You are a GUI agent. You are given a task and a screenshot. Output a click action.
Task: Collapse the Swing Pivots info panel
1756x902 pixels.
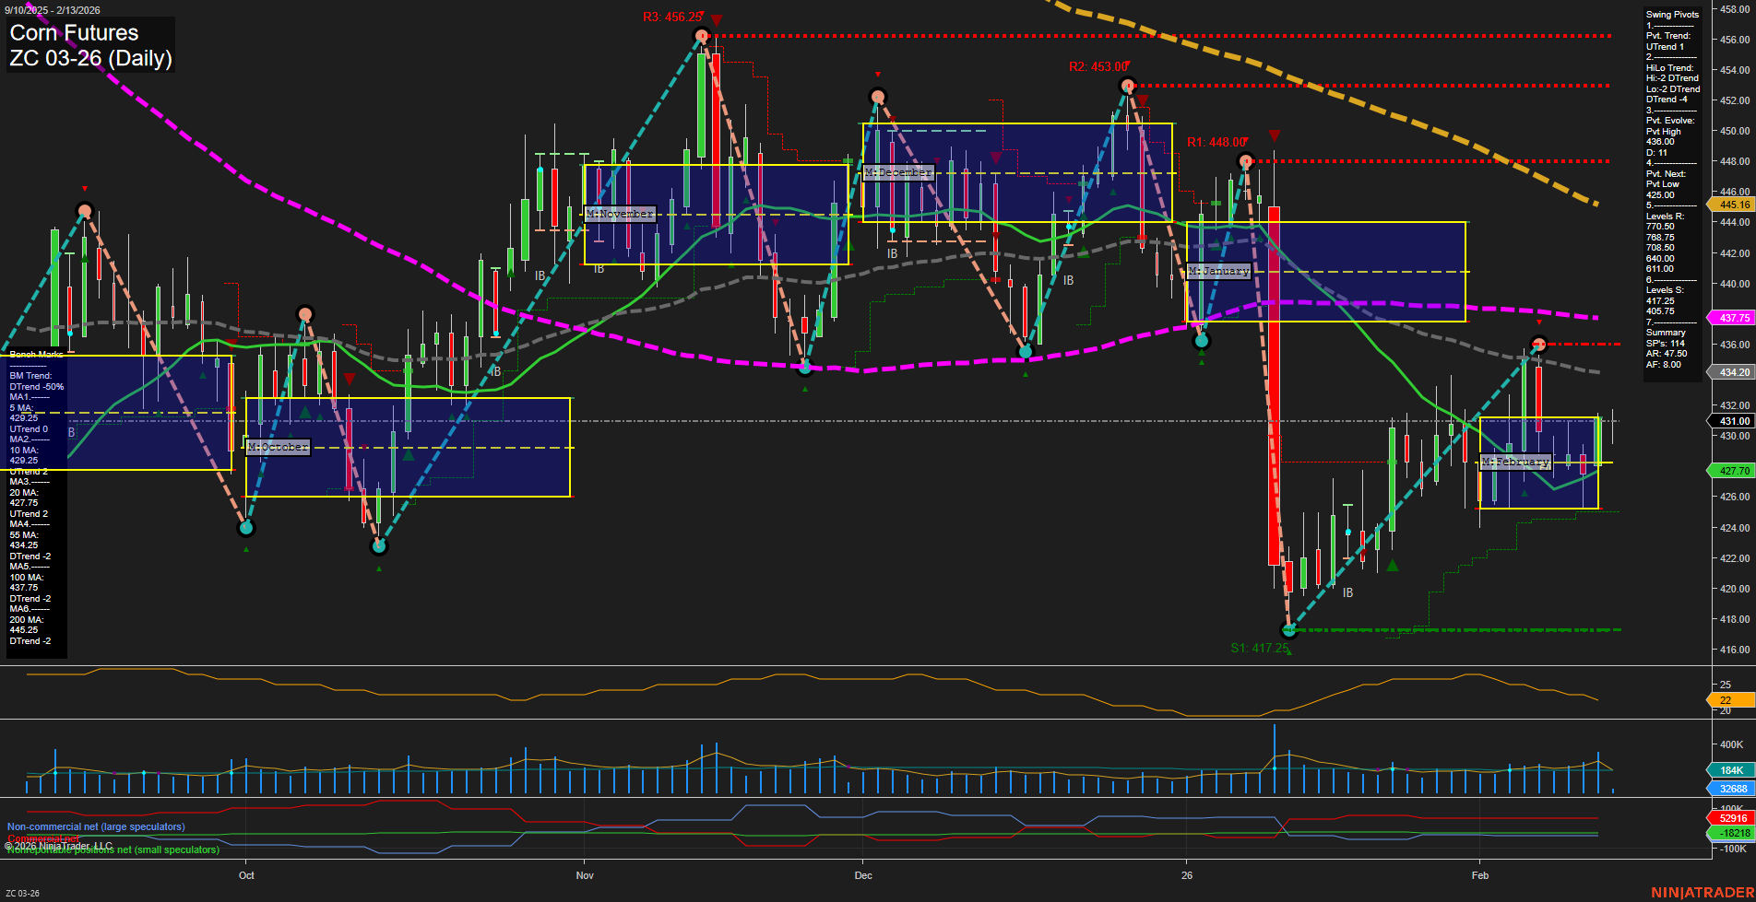(x=1672, y=14)
